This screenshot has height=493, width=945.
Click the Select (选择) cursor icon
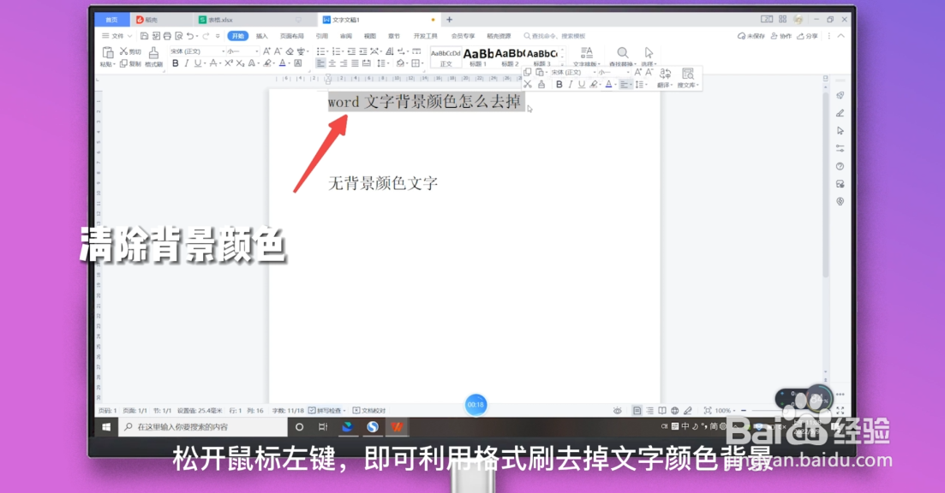point(649,53)
